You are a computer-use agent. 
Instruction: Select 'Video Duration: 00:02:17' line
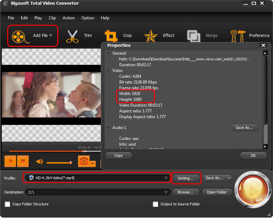(141, 105)
